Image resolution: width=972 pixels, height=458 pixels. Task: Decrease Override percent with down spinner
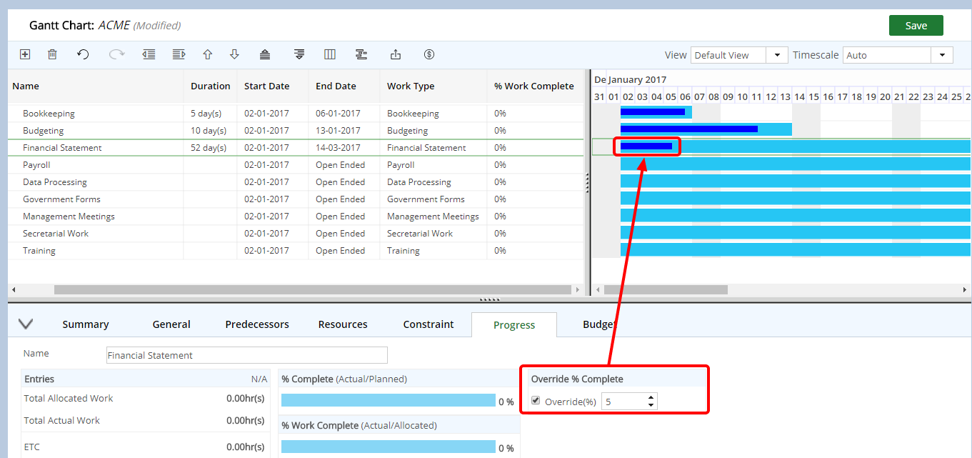tap(651, 406)
